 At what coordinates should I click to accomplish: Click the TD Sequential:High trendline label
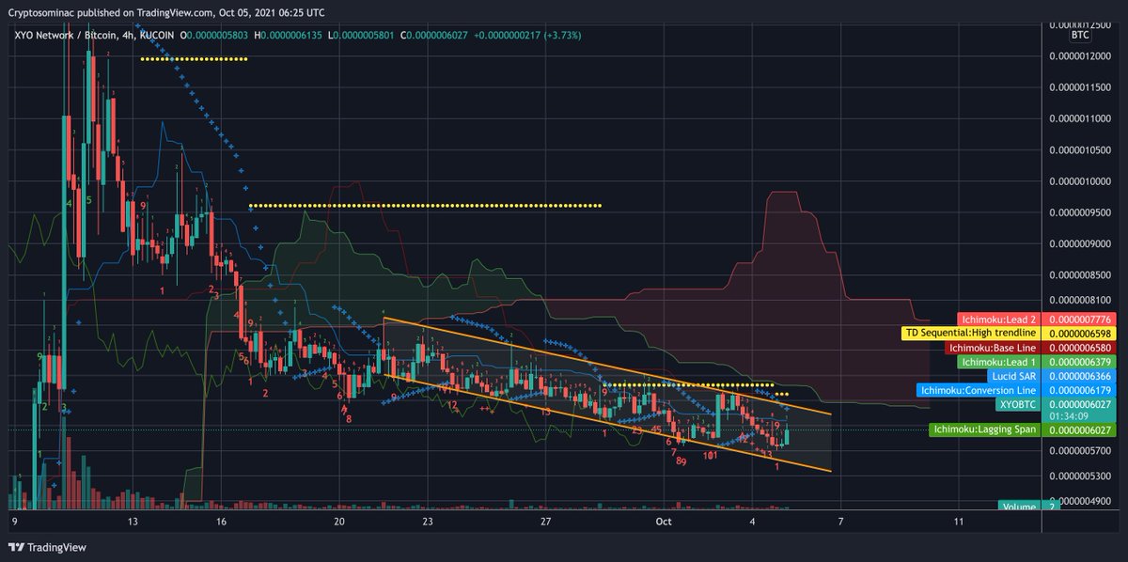[x=970, y=333]
